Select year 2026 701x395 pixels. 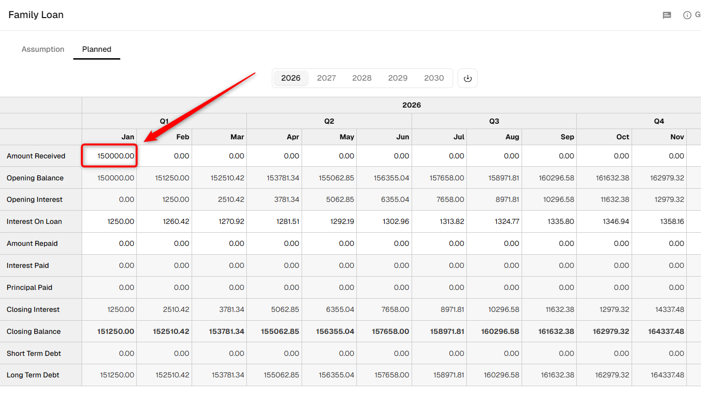point(291,78)
